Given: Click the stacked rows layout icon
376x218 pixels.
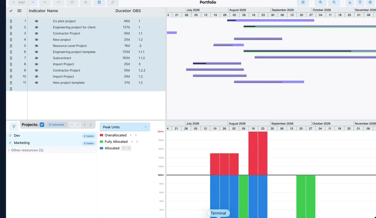Looking at the screenshot, I should tap(303, 2).
